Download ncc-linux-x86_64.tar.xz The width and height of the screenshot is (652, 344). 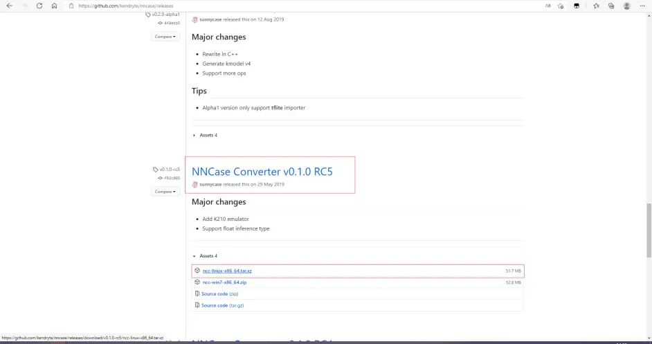tap(227, 271)
